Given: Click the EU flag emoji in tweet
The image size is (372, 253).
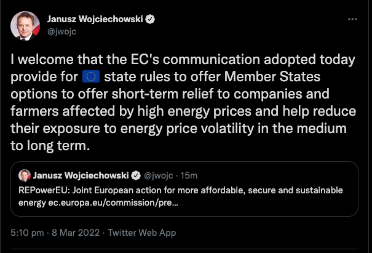Looking at the screenshot, I should 91,76.
